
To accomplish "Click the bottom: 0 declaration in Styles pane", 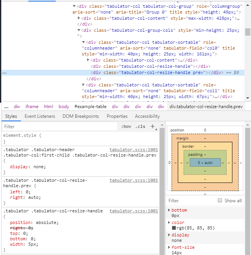I will coord(23,239).
